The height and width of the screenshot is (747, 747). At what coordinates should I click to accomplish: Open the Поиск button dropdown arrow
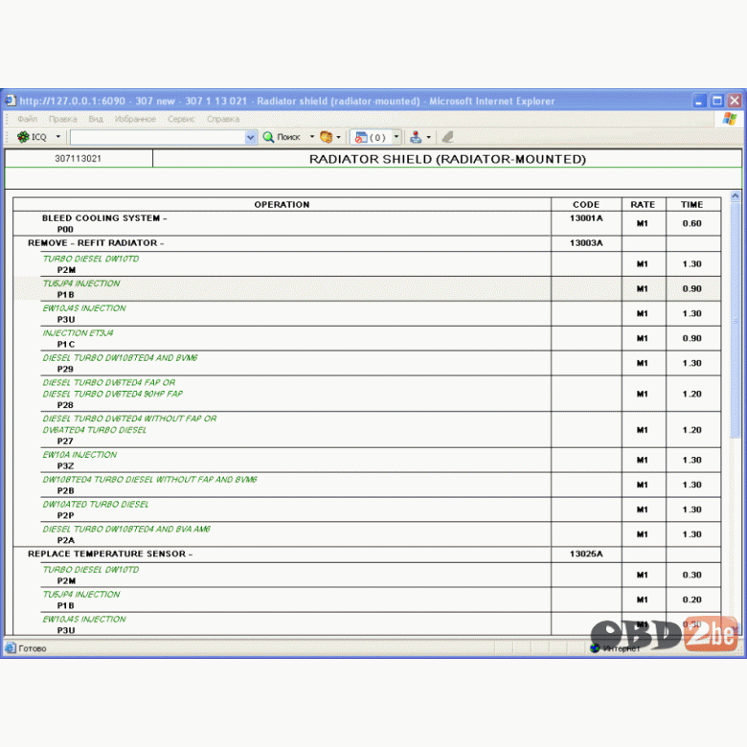(x=312, y=137)
